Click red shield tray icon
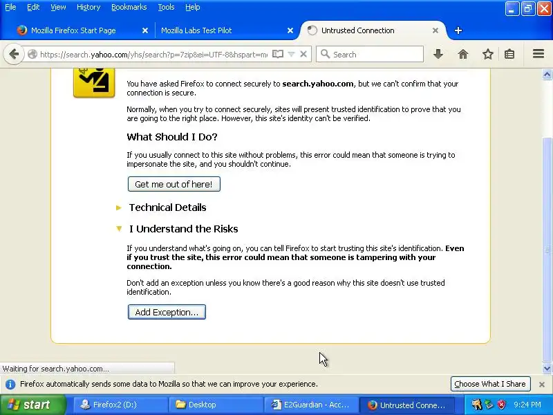553x415 pixels. click(501, 405)
